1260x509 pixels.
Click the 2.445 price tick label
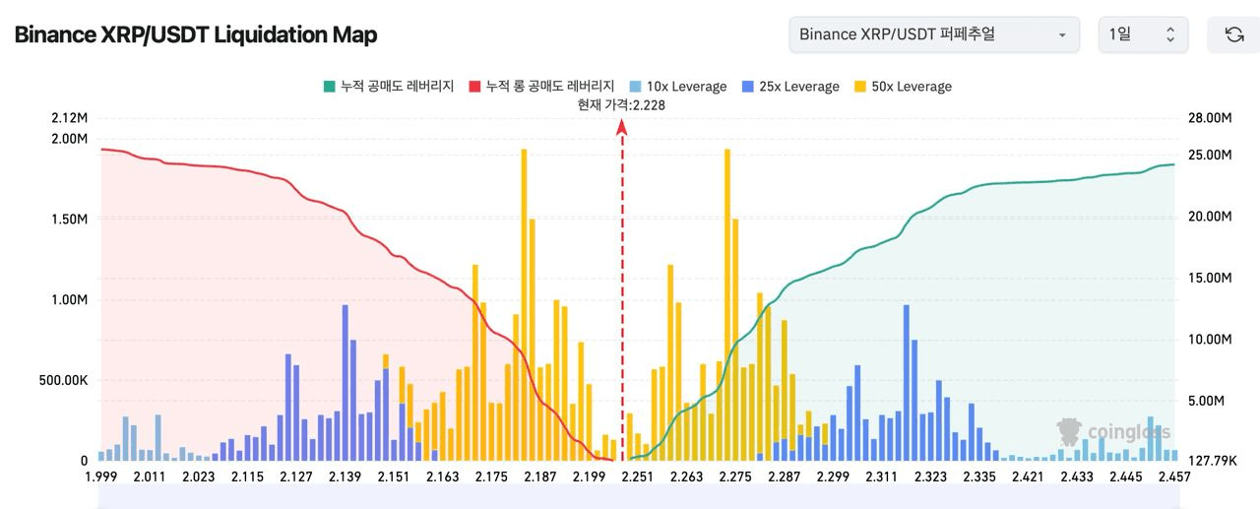coord(1126,477)
